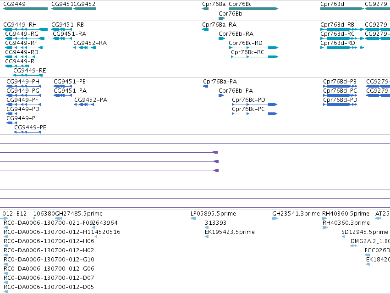Viewport: 390px width, 294px height.
Task: Select transcript CG9449-RG
Action: 22,34
